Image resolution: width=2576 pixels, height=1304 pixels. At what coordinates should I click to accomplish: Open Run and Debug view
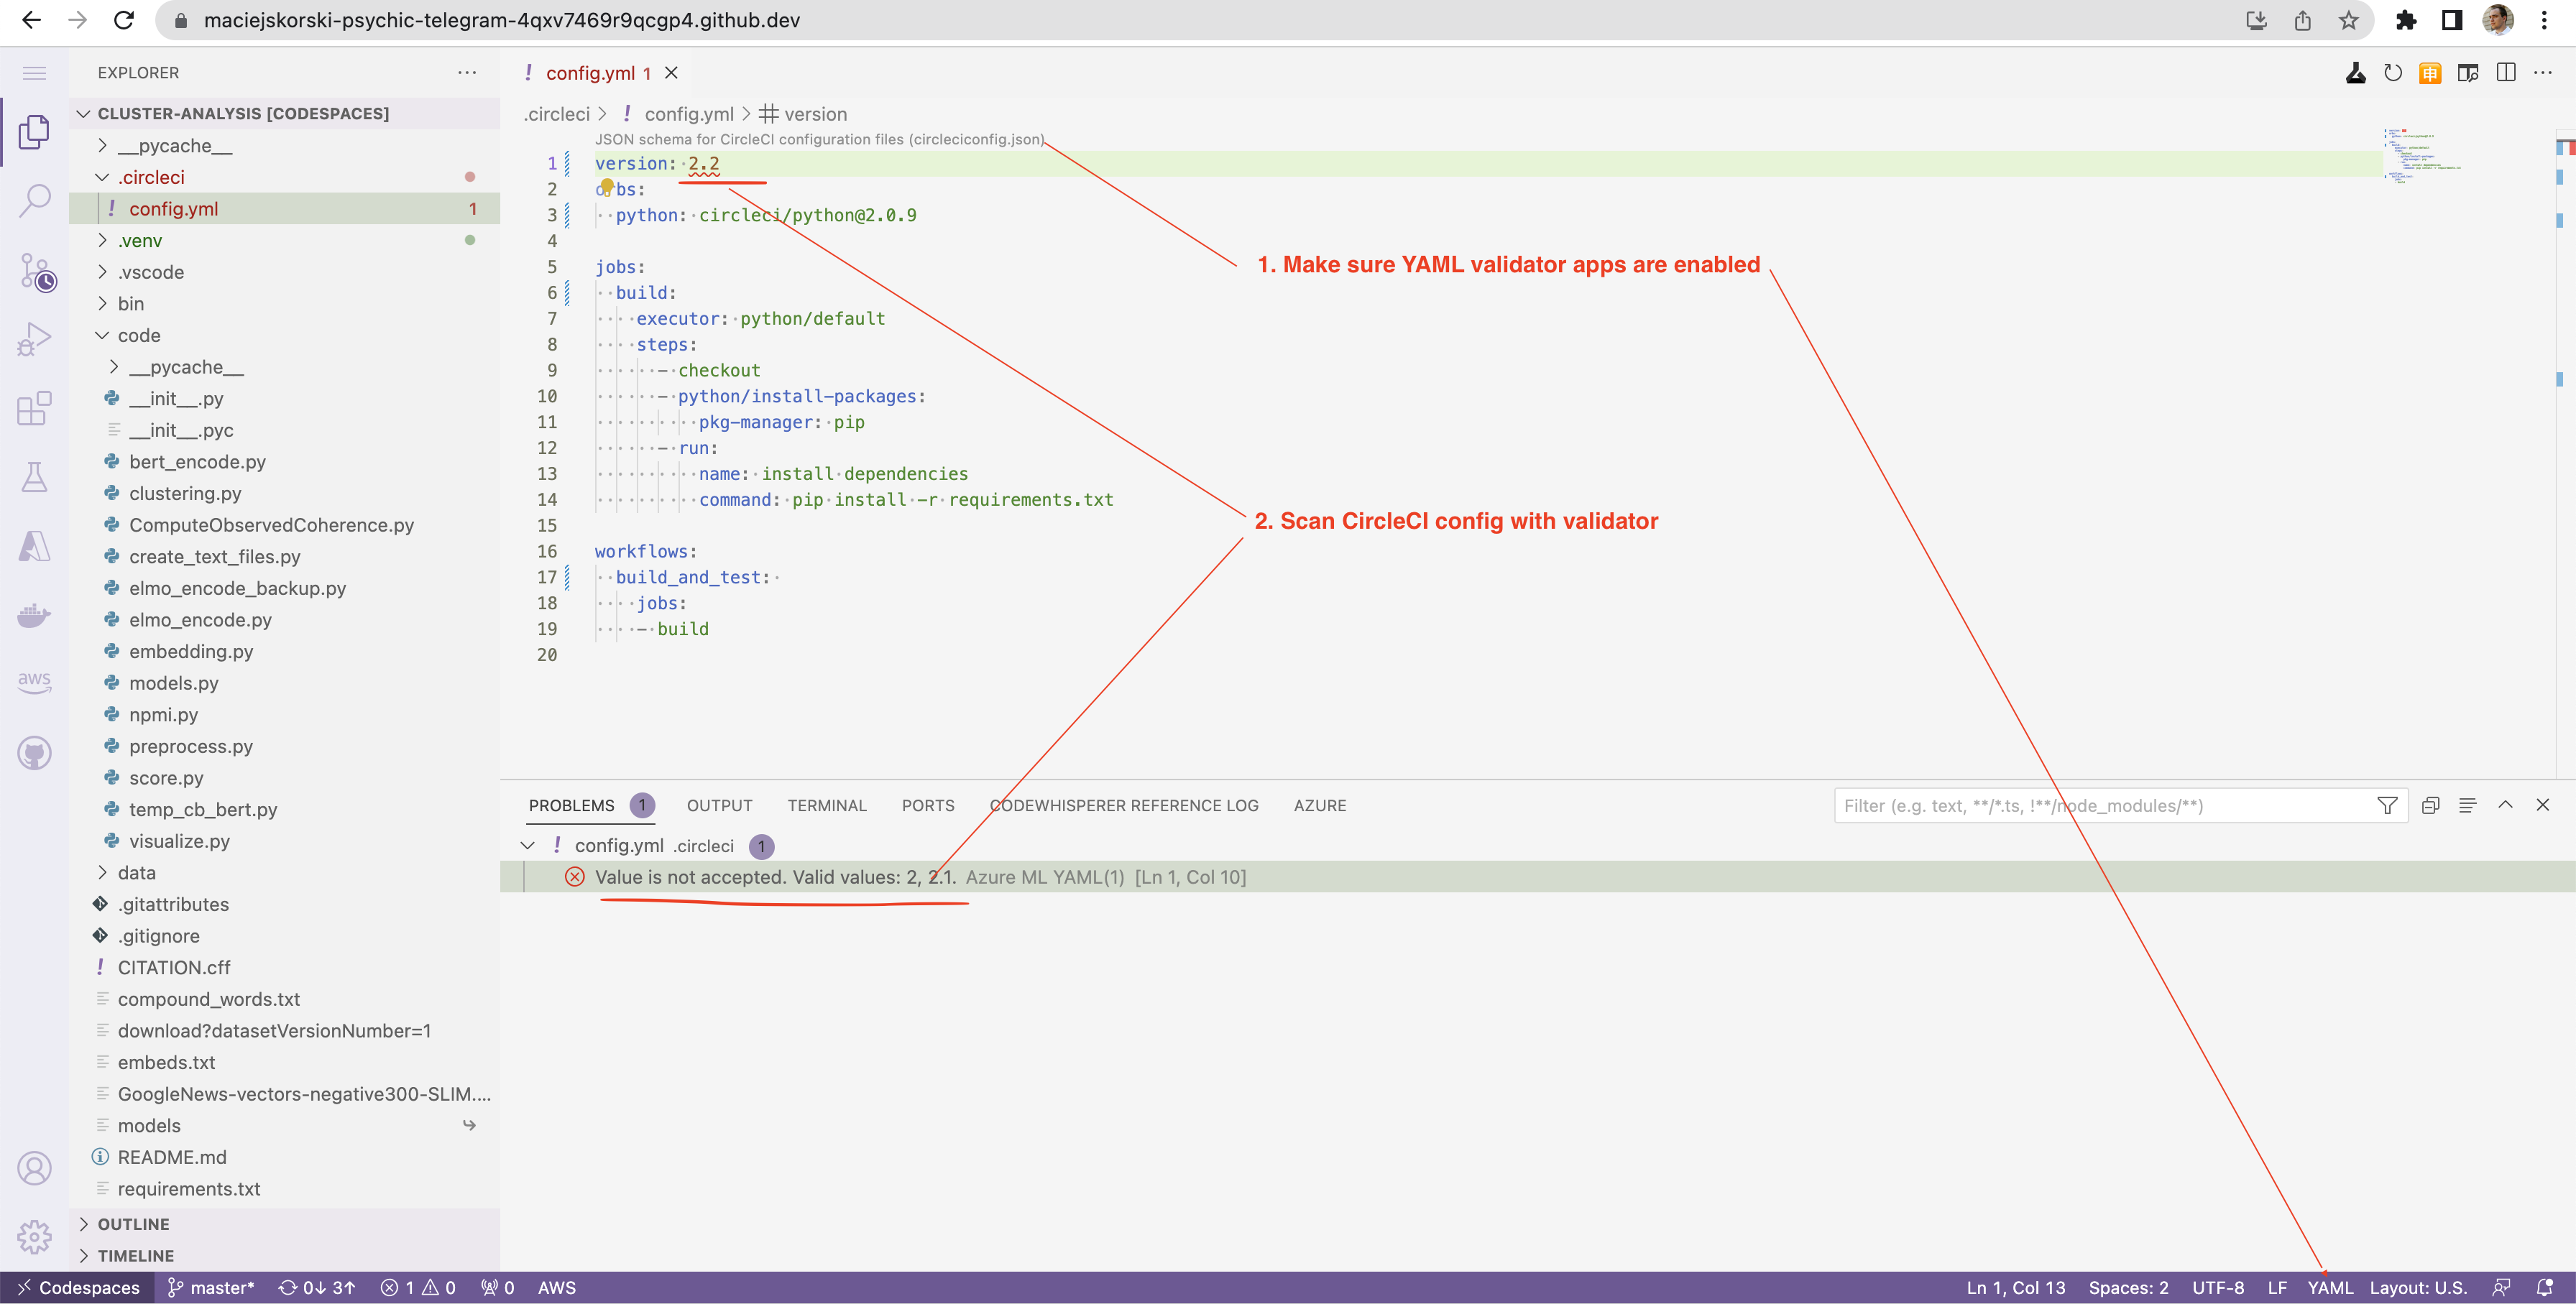click(34, 340)
